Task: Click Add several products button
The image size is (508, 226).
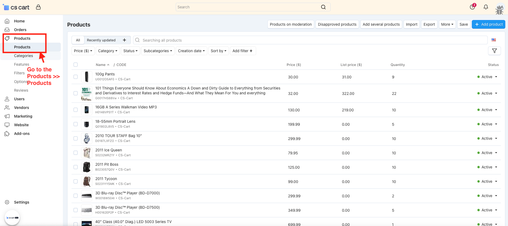Action: click(x=381, y=24)
